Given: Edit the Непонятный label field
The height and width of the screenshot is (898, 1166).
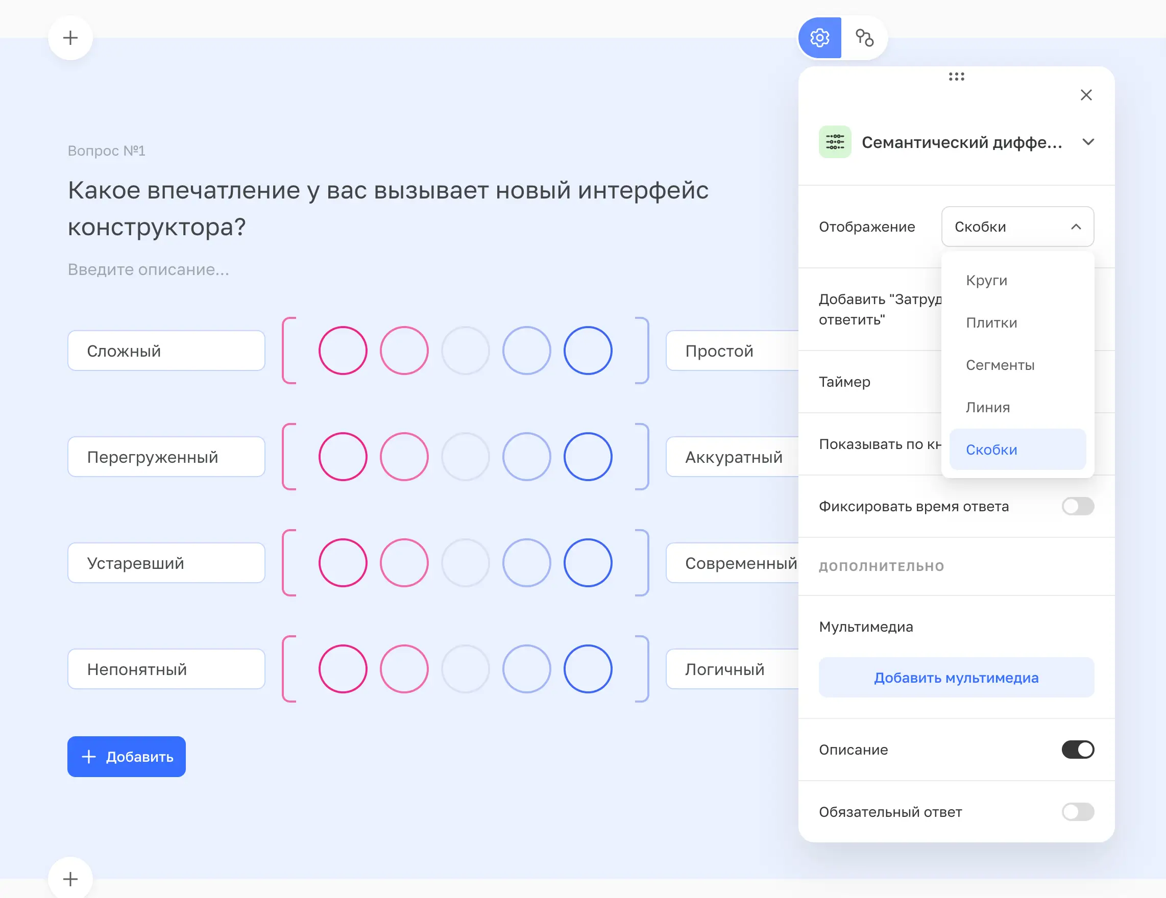Looking at the screenshot, I should pos(166,669).
